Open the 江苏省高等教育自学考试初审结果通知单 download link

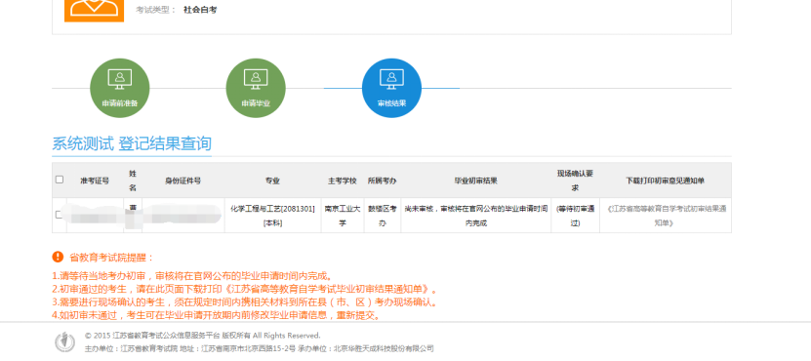[x=666, y=217]
